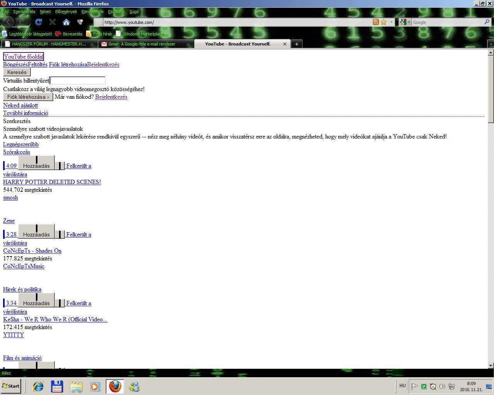The height and width of the screenshot is (395, 494).
Task: Open the volume speaker tray icon
Action: click(x=442, y=386)
